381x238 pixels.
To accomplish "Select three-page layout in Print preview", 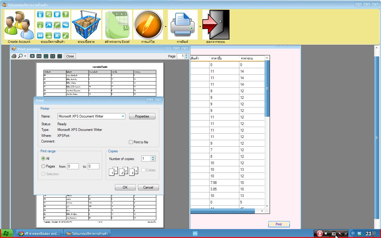I will 46,56.
